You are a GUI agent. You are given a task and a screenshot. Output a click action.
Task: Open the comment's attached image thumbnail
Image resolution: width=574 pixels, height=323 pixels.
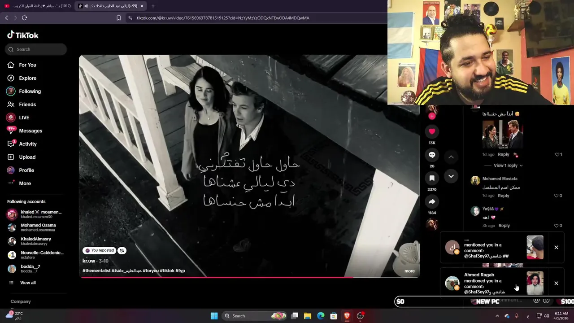pos(503,135)
